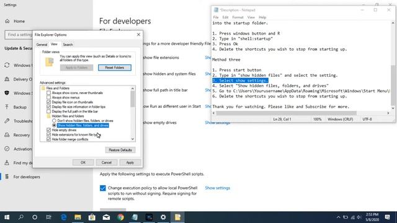Viewport: 397px width, 223px height.
Task: Open Notepad View menu
Action: point(251,17)
